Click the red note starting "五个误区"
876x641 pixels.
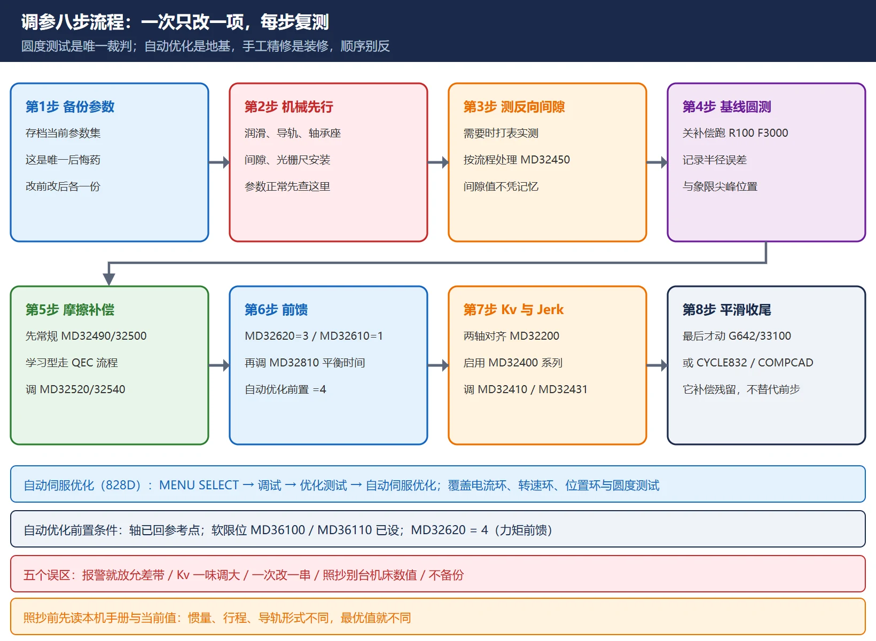click(x=438, y=574)
